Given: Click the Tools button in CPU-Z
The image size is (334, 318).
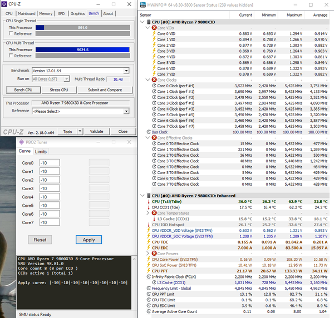Looking at the screenshot, I should [67, 131].
